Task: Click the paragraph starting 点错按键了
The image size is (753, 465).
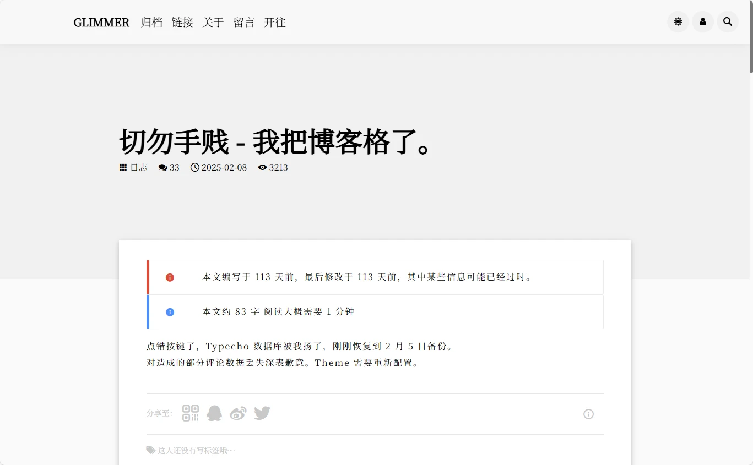Action: coord(300,346)
